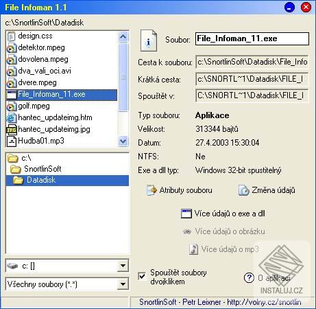Minimize the File Infoman window

coord(289,8)
